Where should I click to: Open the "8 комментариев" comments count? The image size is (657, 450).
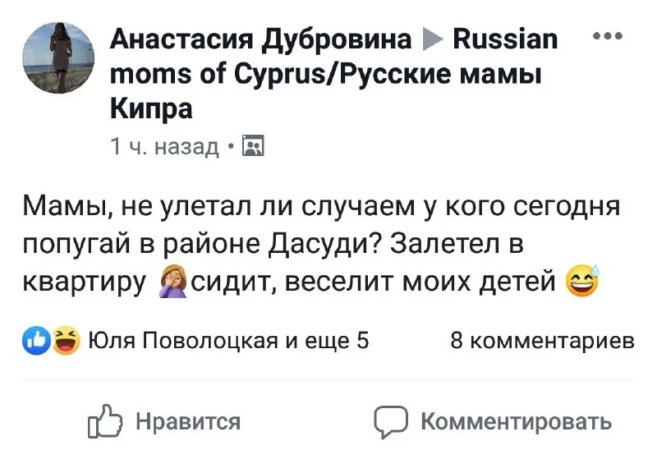542,340
